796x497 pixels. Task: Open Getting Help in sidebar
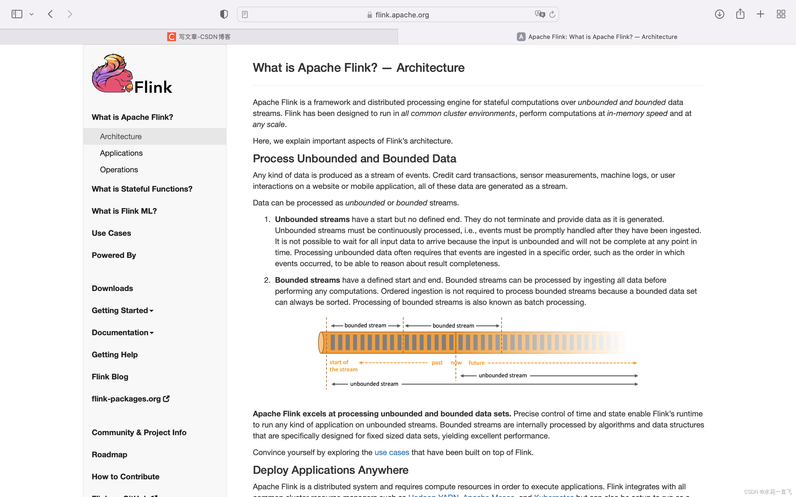[x=114, y=355]
